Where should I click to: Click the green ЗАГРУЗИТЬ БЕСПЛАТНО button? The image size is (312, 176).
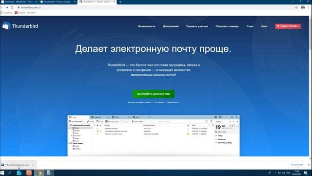(154, 94)
